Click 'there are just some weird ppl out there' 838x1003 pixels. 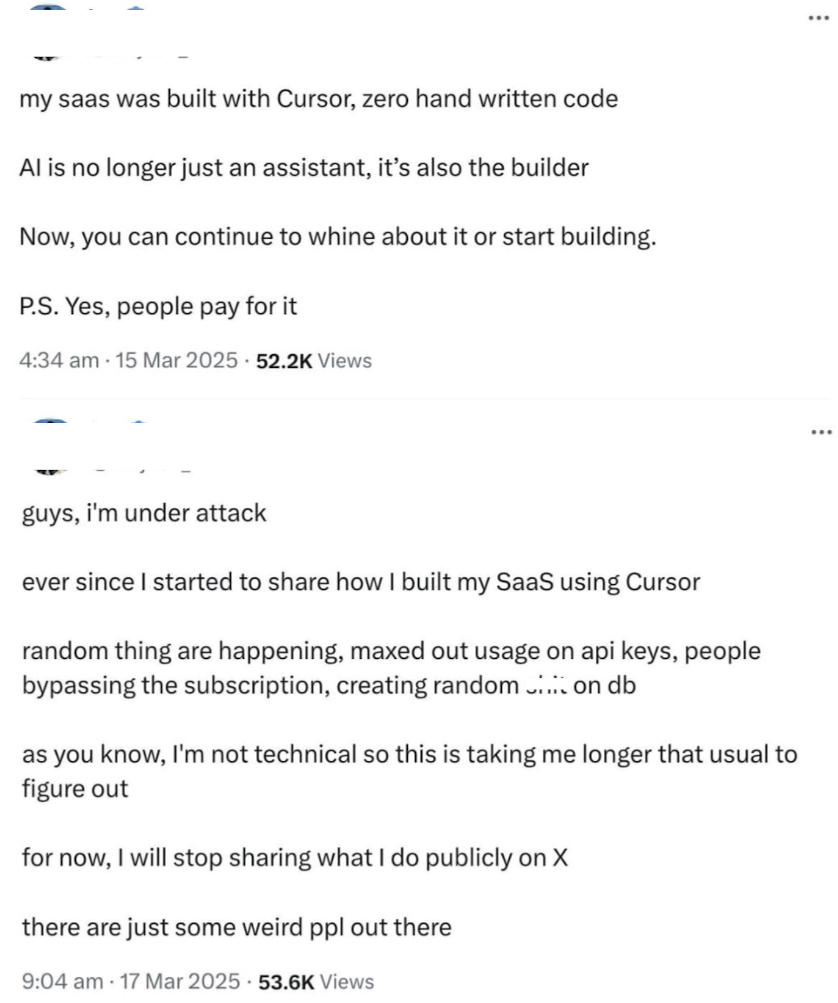(236, 927)
